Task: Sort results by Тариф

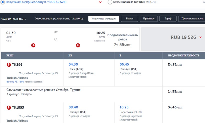Action: point(167,19)
